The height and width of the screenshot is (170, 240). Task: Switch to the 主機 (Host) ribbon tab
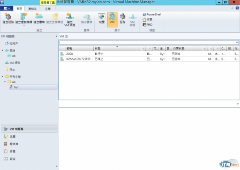pos(48,9)
